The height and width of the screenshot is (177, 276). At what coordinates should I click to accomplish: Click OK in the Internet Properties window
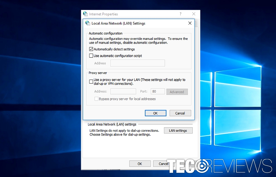click(x=140, y=164)
